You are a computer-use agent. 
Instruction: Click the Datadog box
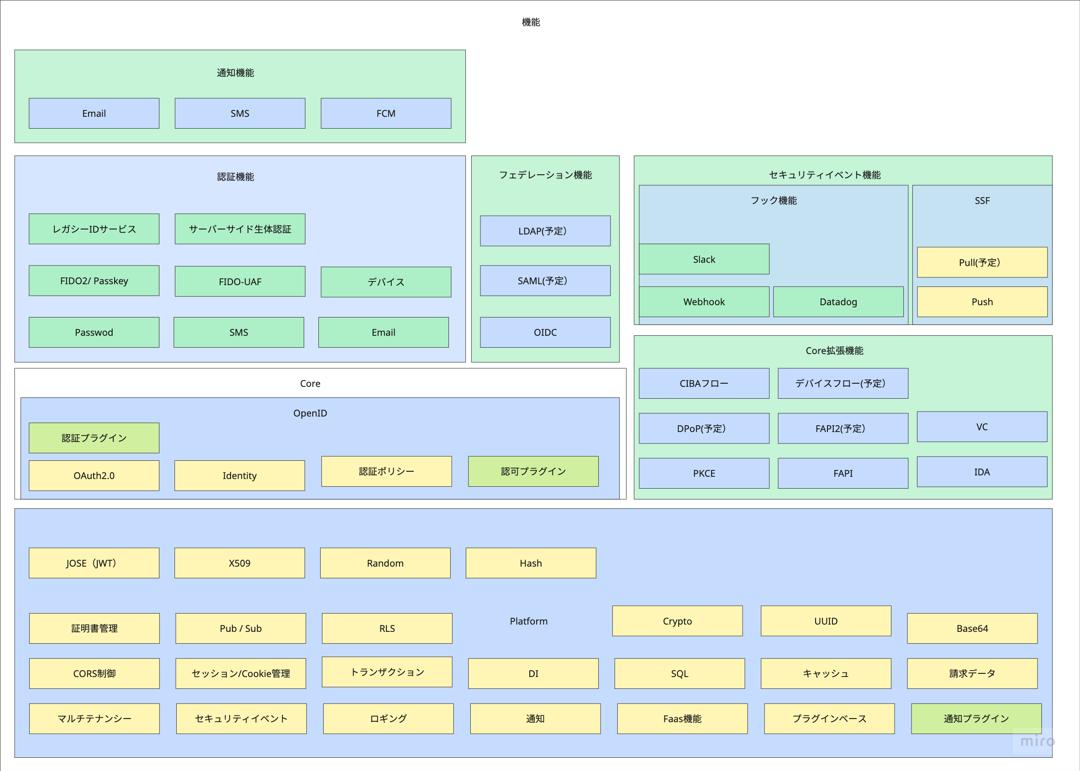[x=838, y=302]
